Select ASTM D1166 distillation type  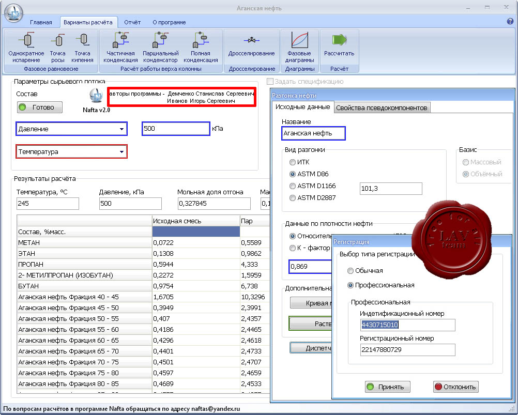coord(293,186)
